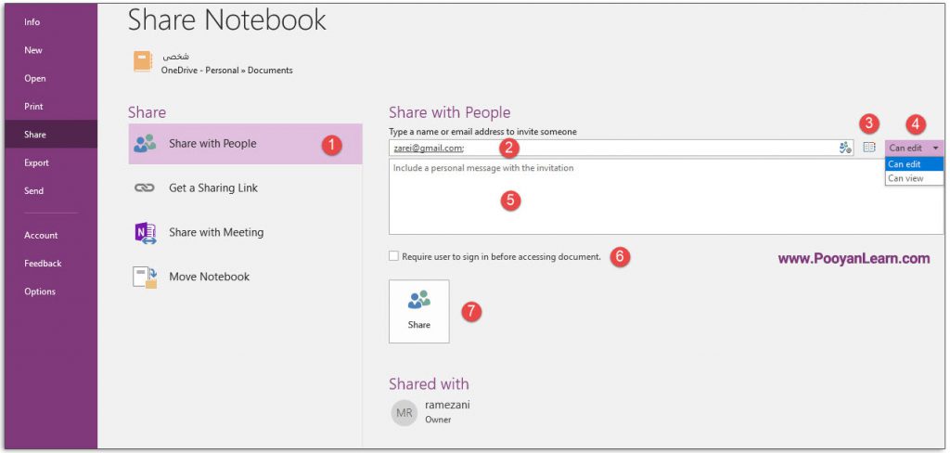Click the Shared with heading
The height and width of the screenshot is (453, 950).
[429, 384]
